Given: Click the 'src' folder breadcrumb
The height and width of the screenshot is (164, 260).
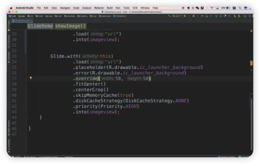Looking at the screenshot, I should coord(30,16).
